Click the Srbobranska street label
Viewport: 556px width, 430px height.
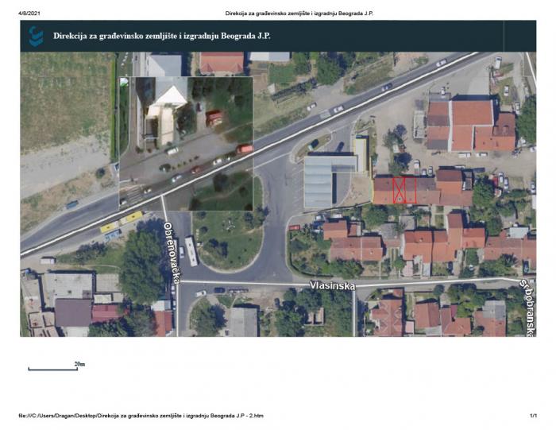[x=529, y=308]
